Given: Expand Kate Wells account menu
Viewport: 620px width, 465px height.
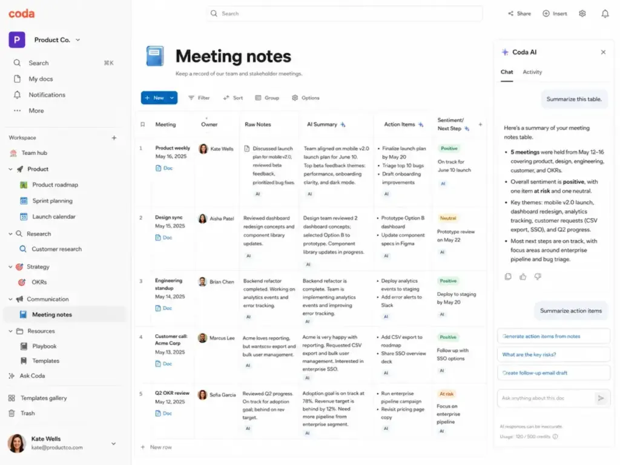Looking at the screenshot, I should pos(113,444).
